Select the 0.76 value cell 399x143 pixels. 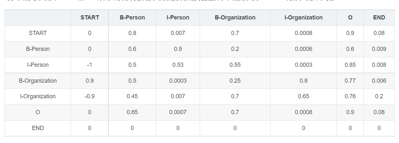350,96
